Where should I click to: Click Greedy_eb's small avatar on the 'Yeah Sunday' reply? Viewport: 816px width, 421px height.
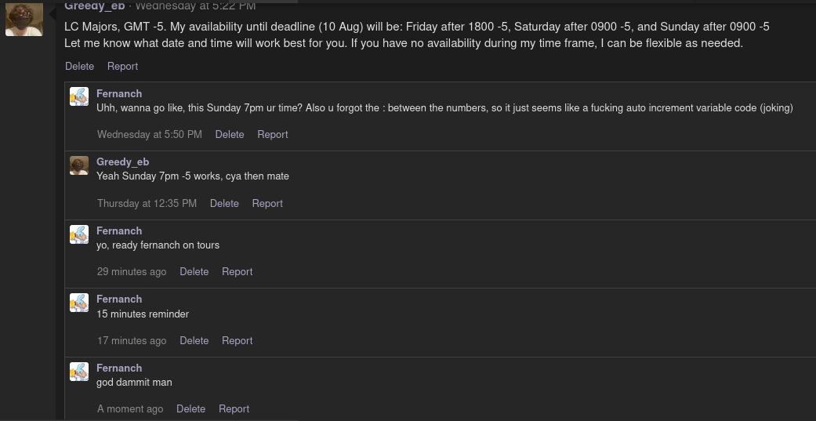tap(79, 165)
